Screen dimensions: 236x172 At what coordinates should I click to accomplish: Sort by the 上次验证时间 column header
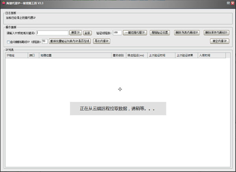point(161,55)
